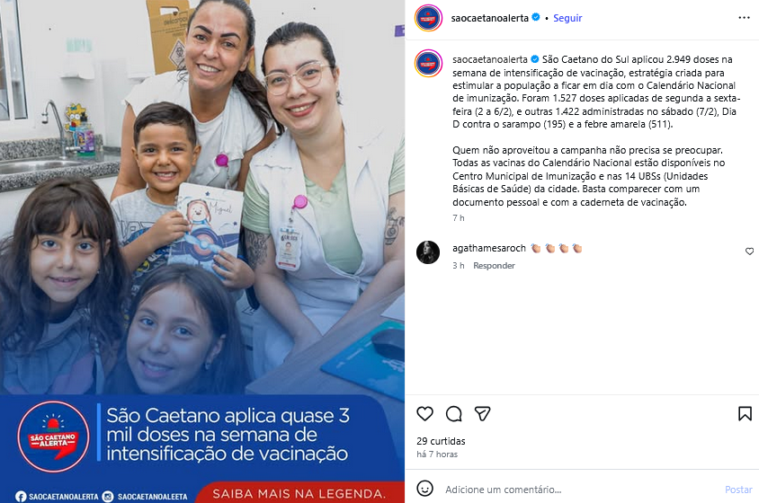
Task: Click saocaetanoalerta avatar beside the caption
Action: [x=428, y=63]
